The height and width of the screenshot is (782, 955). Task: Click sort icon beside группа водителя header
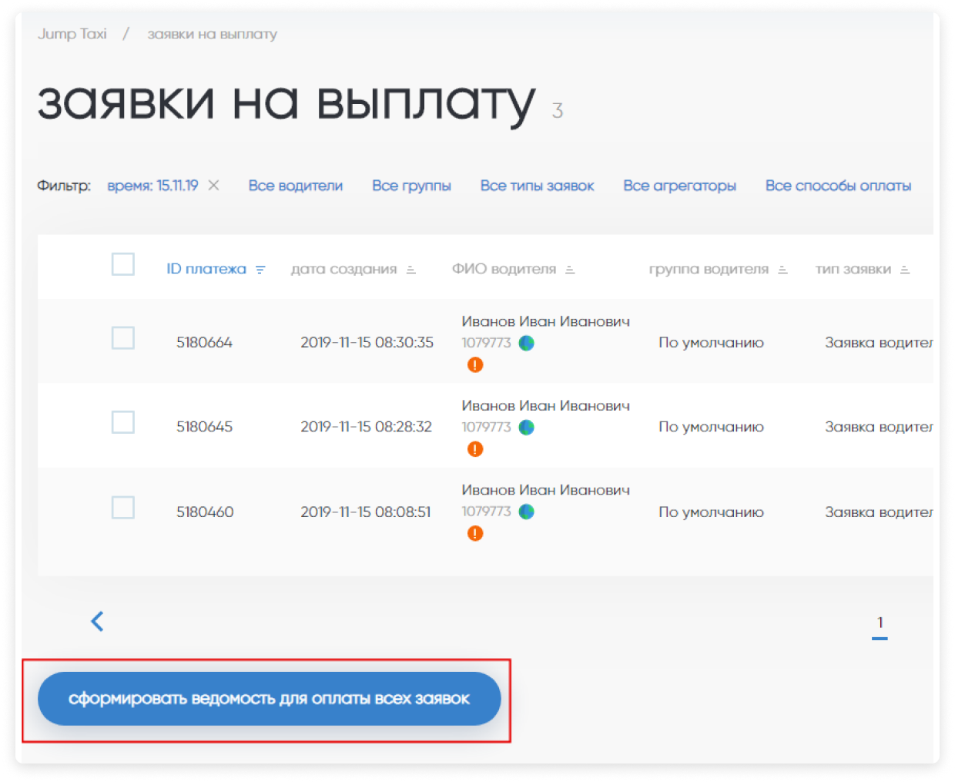pyautogui.click(x=782, y=270)
